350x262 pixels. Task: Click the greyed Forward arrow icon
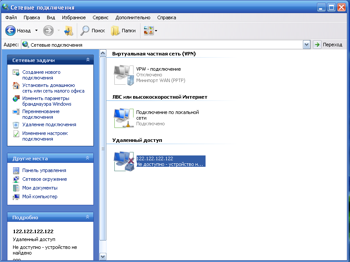[48, 31]
